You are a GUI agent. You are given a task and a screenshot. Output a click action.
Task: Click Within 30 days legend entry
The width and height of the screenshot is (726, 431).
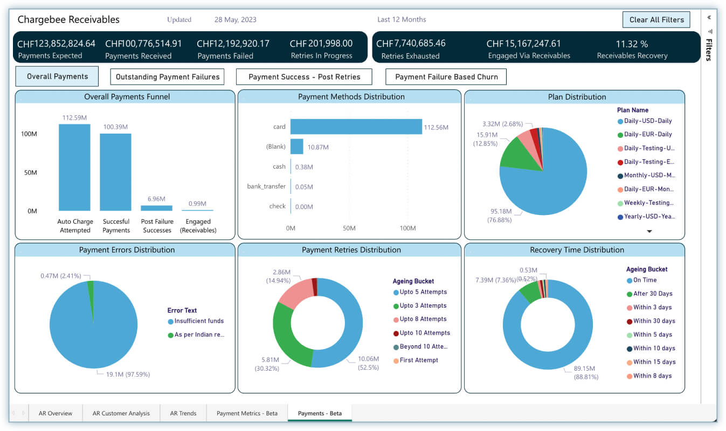(x=651, y=321)
